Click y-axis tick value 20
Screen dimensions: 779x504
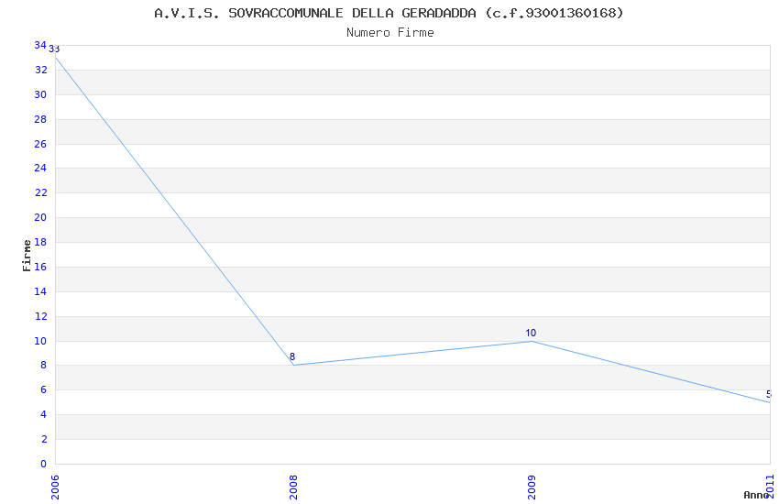tap(40, 217)
